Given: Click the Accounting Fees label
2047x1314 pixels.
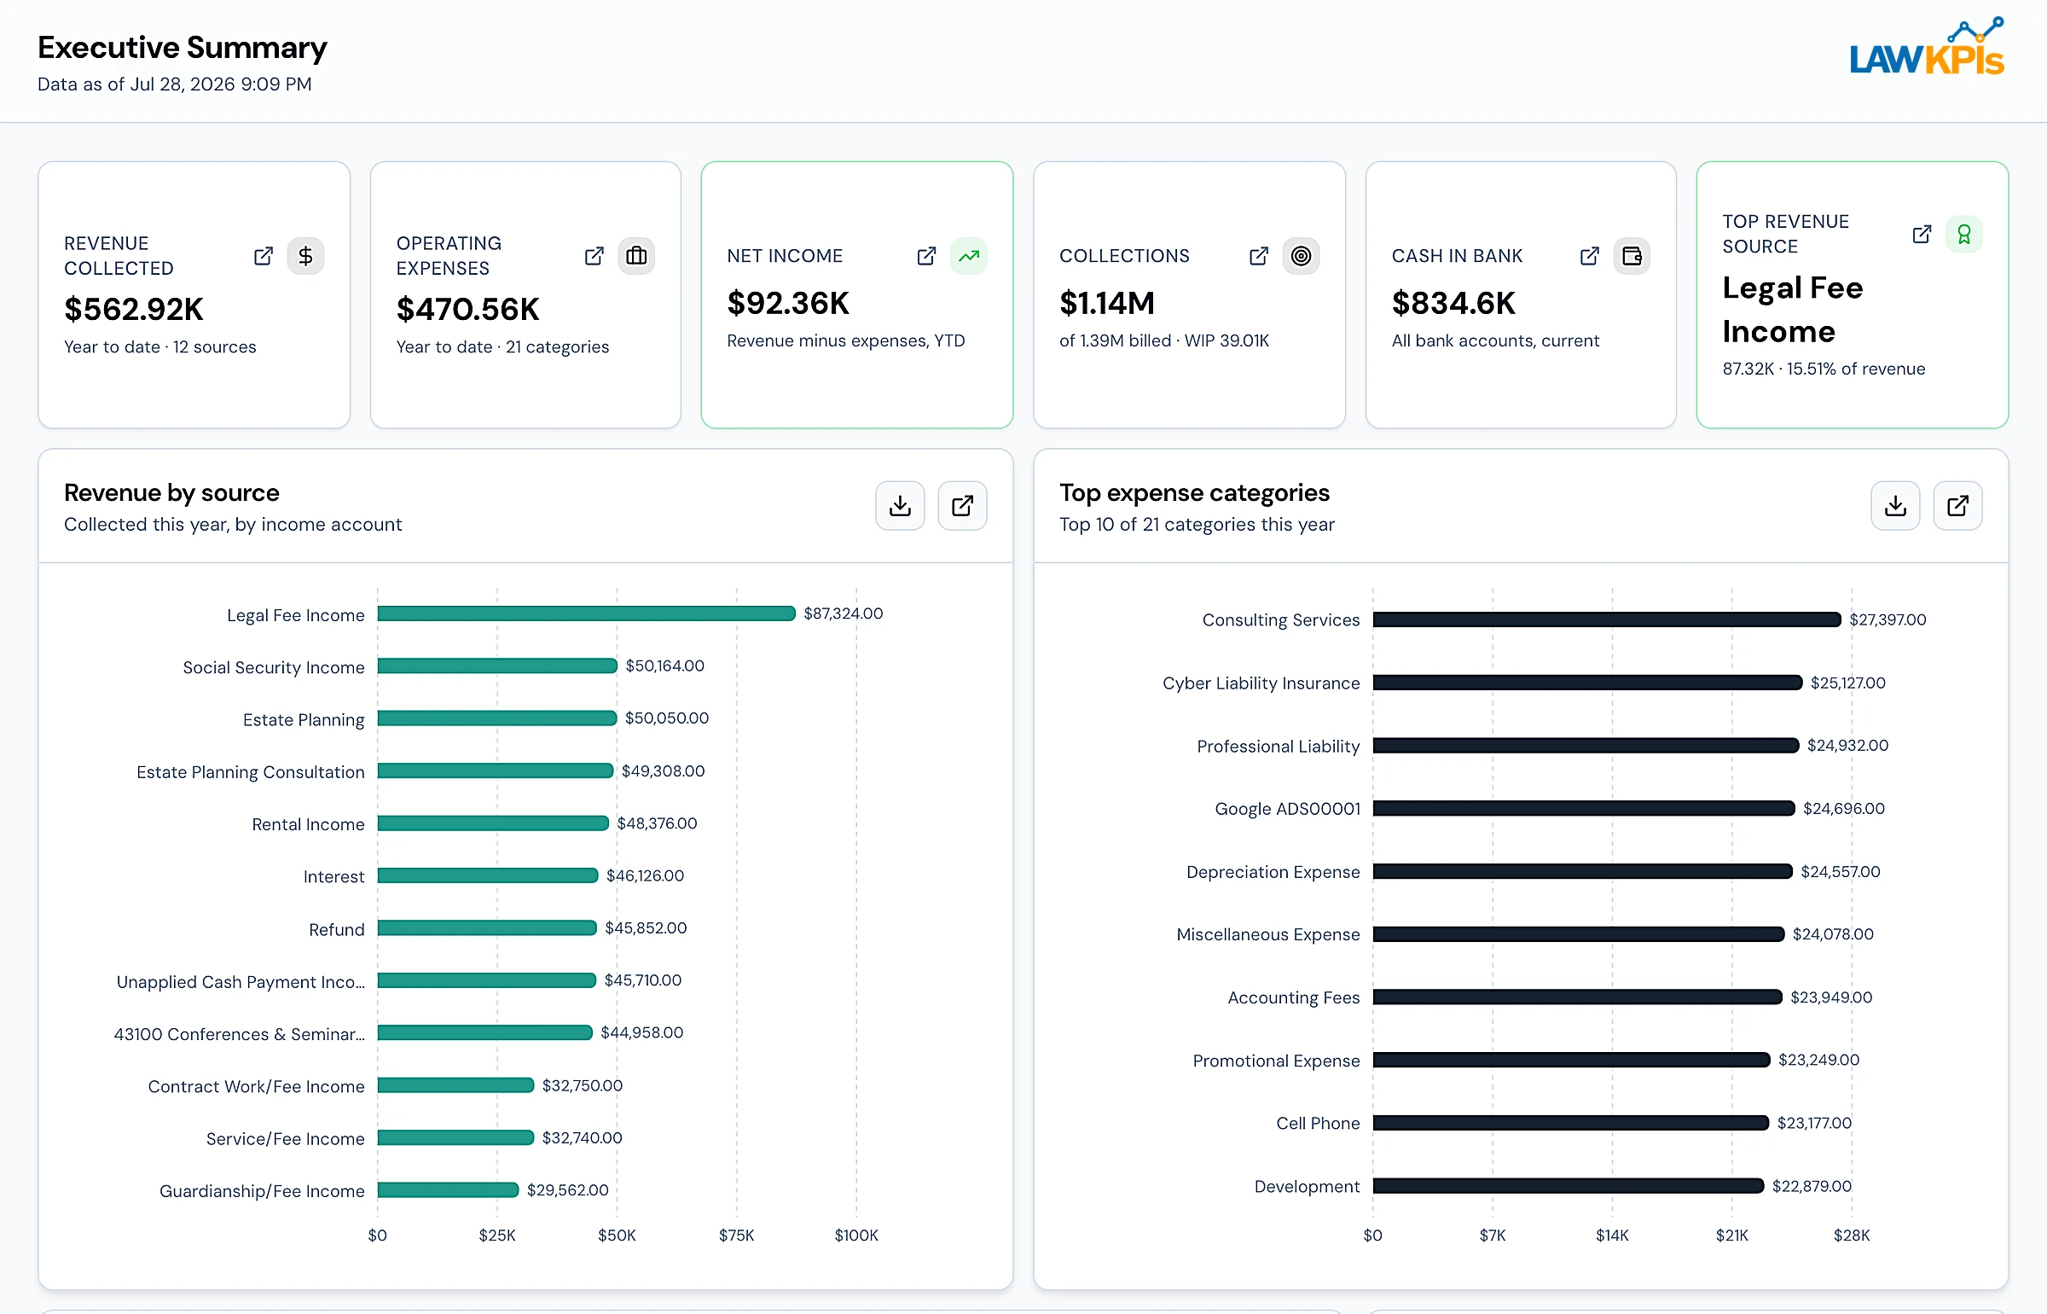Looking at the screenshot, I should tap(1293, 997).
